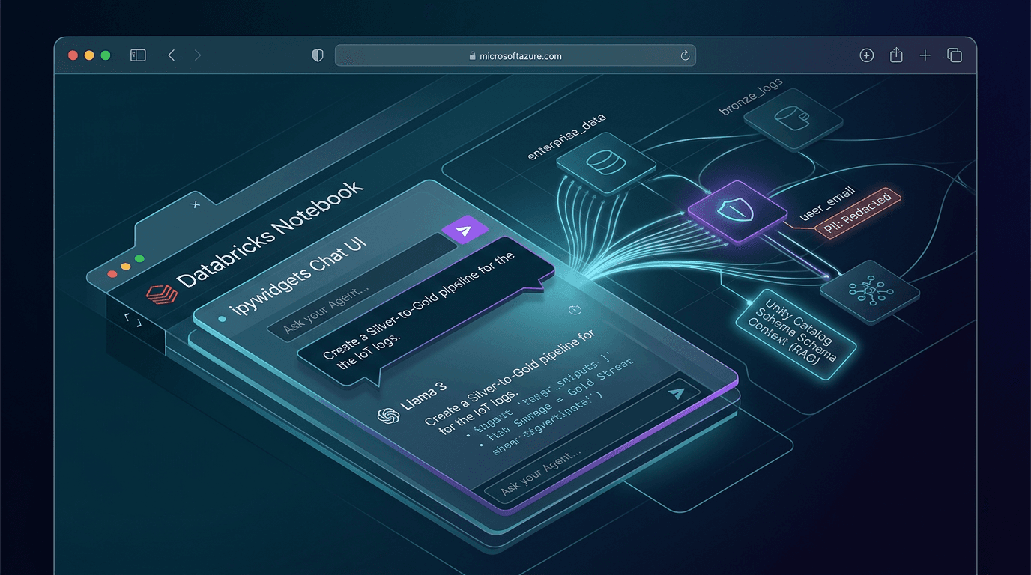Go back with the left chevron
Viewport: 1031px width, 575px height.
171,55
